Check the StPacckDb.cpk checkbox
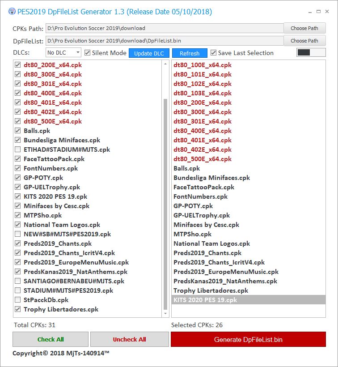The image size is (338, 367). click(x=18, y=300)
